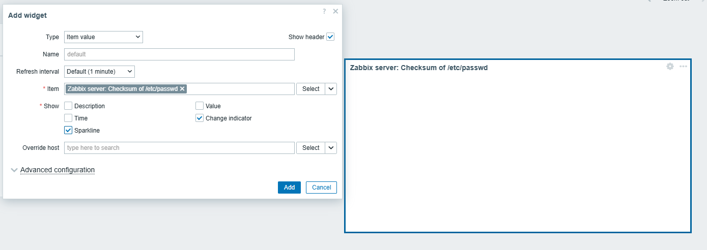This screenshot has height=250, width=707.
Task: Open the widget three-dots actions menu
Action: 683,67
